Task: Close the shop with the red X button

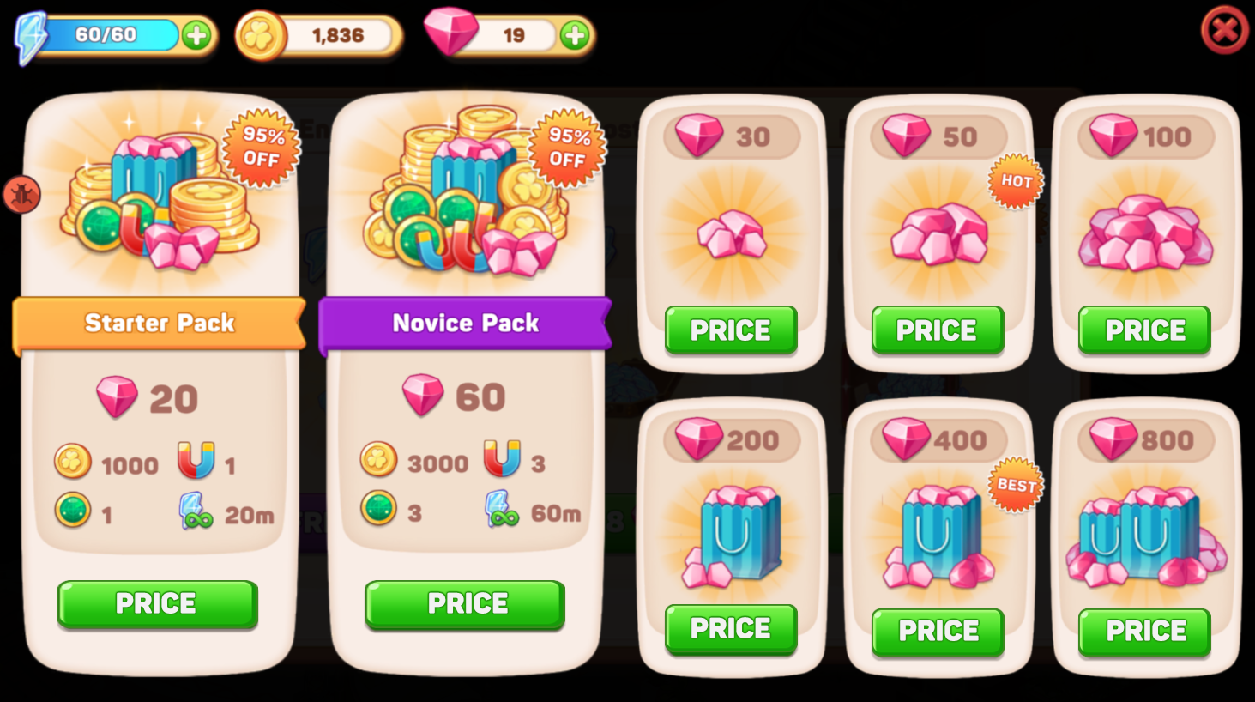Action: pos(1225,30)
